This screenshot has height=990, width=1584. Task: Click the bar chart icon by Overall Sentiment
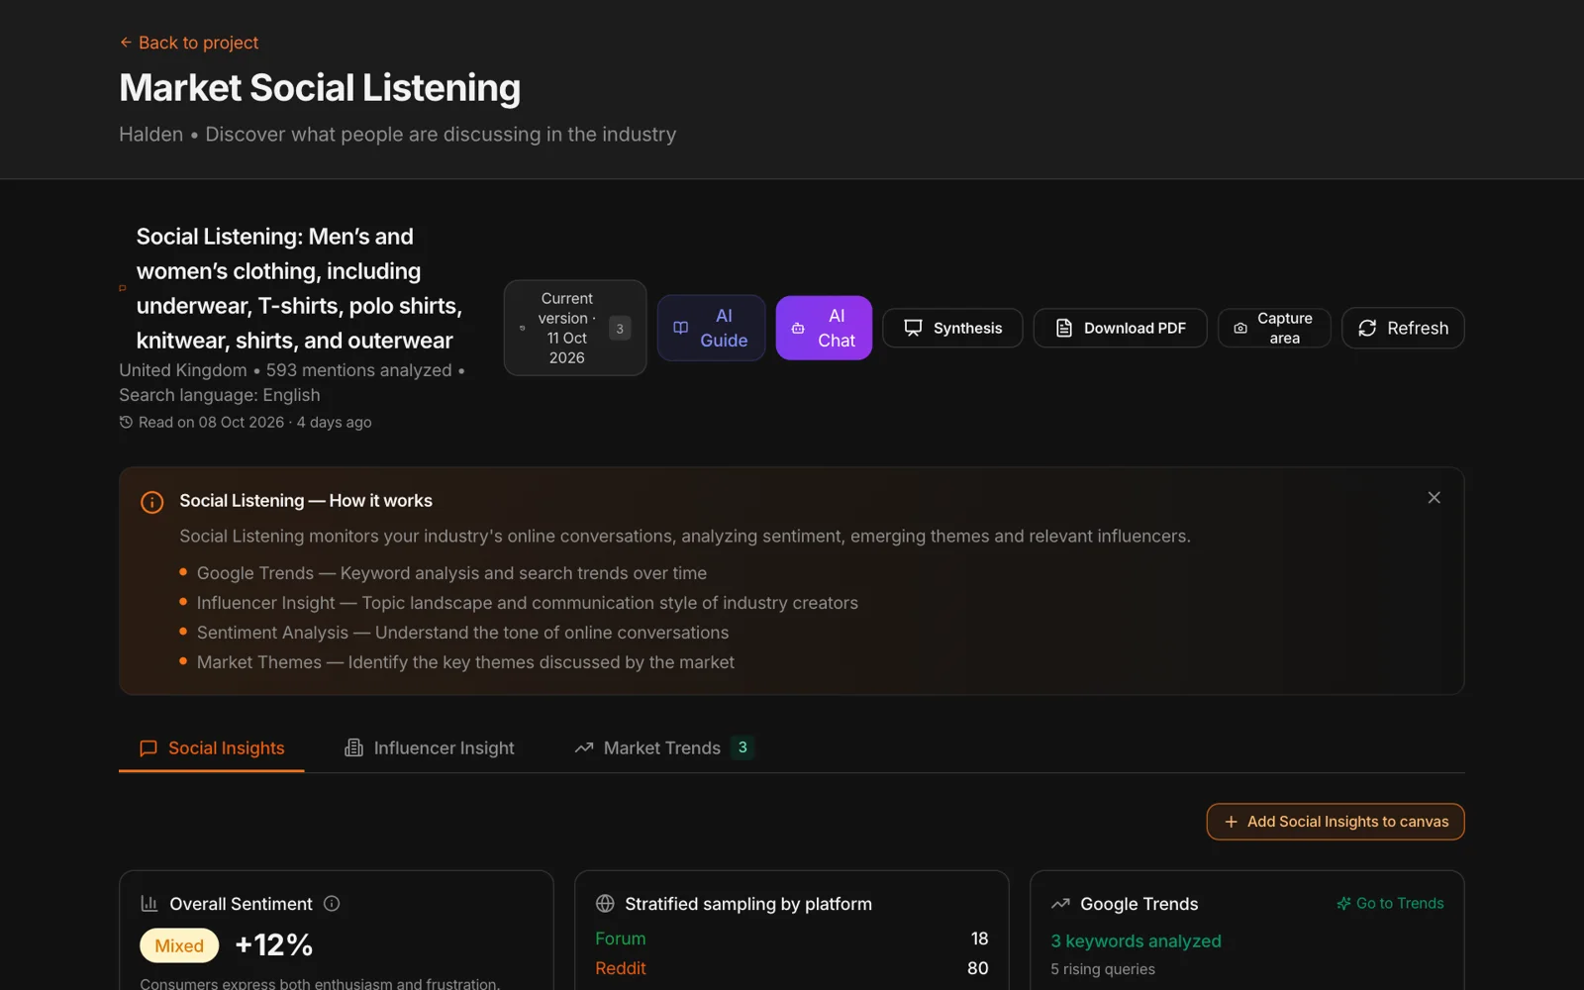(x=149, y=904)
